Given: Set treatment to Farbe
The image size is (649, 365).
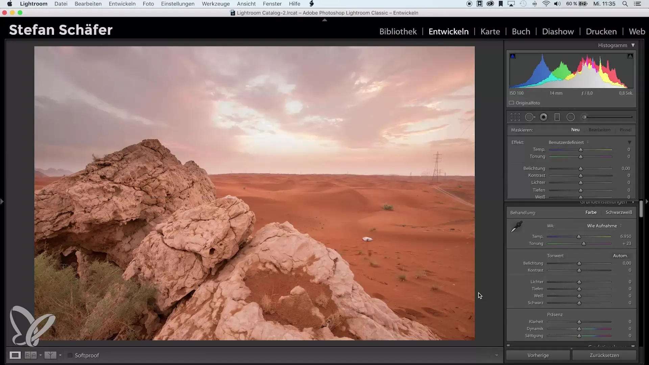Looking at the screenshot, I should (591, 212).
